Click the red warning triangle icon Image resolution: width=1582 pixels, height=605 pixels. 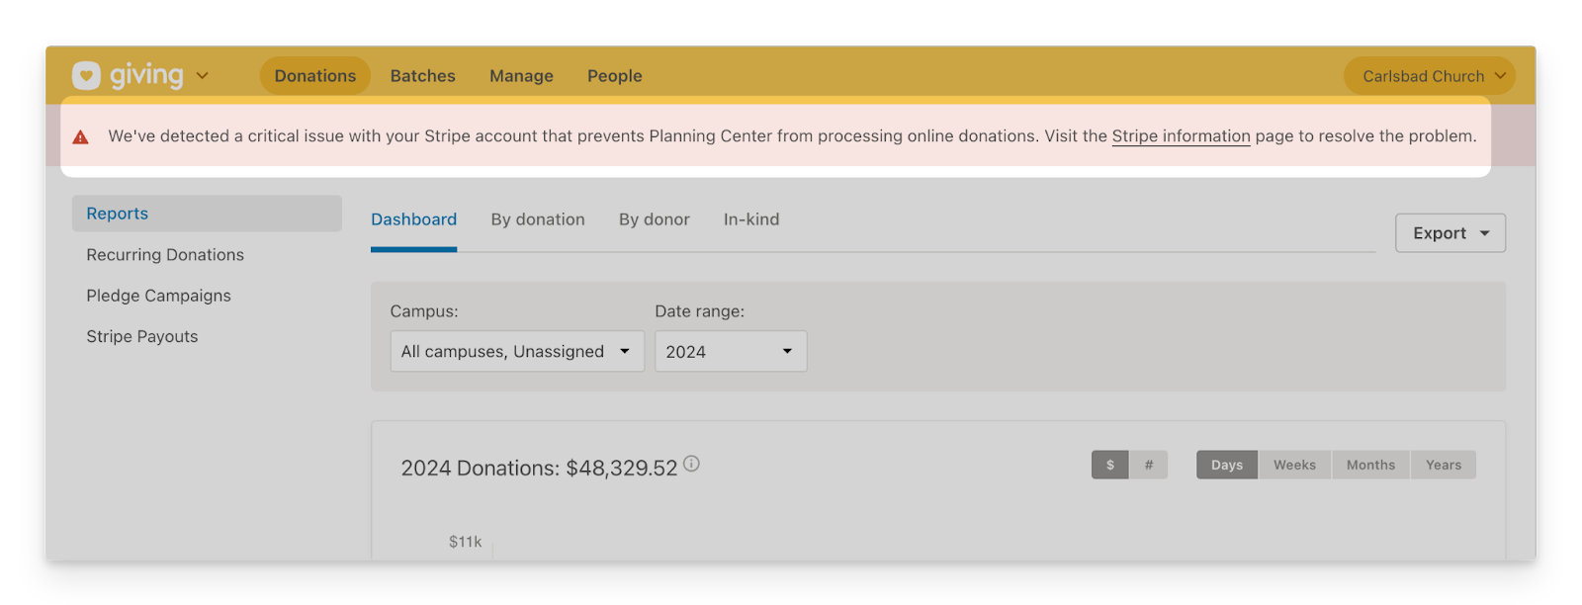[x=81, y=137]
